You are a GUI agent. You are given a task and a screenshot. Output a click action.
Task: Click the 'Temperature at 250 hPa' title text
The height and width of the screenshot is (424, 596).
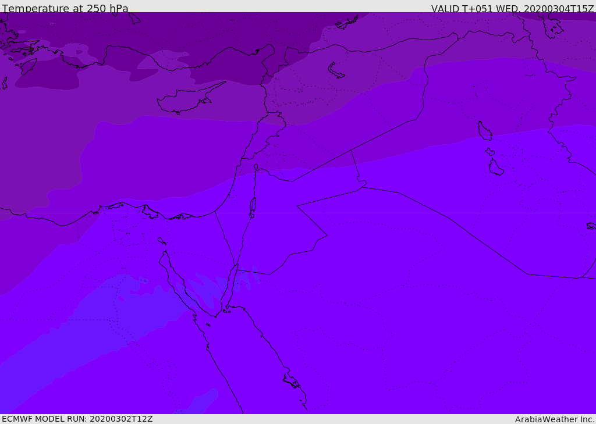point(65,8)
